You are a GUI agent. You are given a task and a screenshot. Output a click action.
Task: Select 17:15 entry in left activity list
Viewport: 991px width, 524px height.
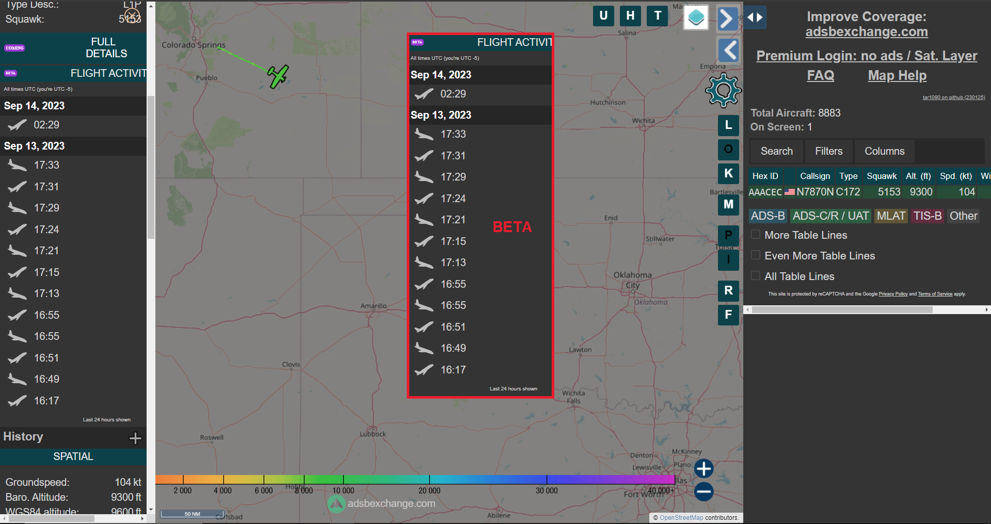point(73,272)
